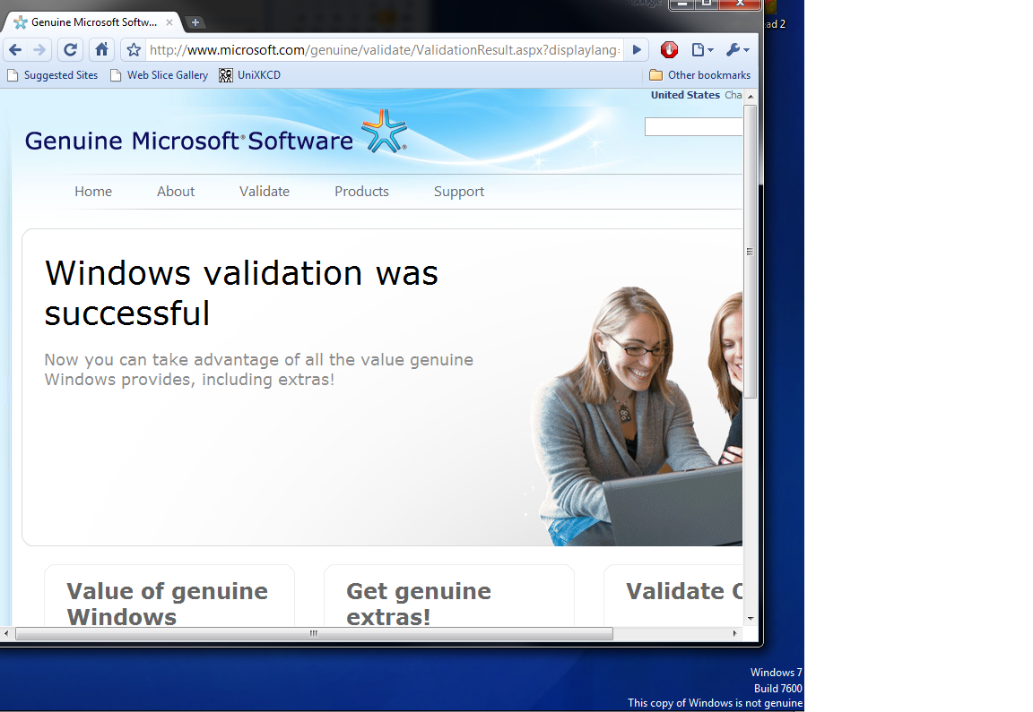
Task: Open the Web Slice Gallery bookmark
Action: (159, 75)
